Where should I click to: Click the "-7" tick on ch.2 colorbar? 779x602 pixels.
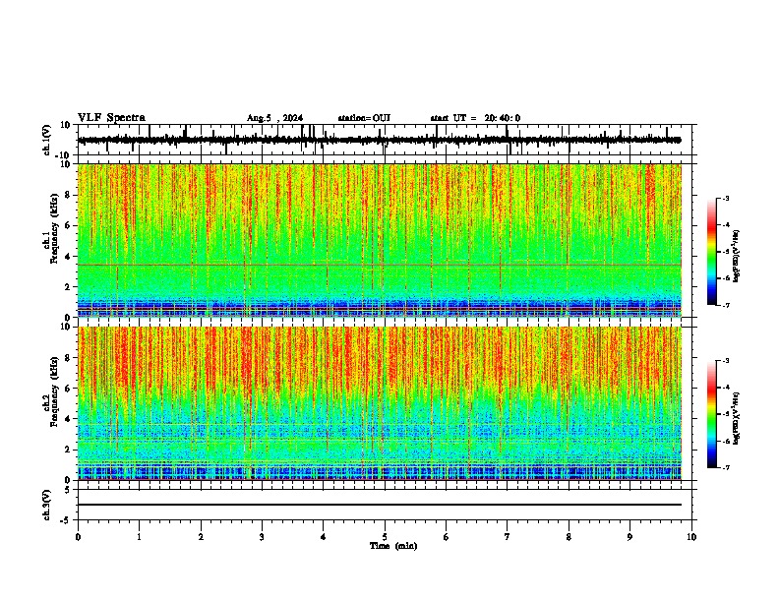click(x=726, y=467)
